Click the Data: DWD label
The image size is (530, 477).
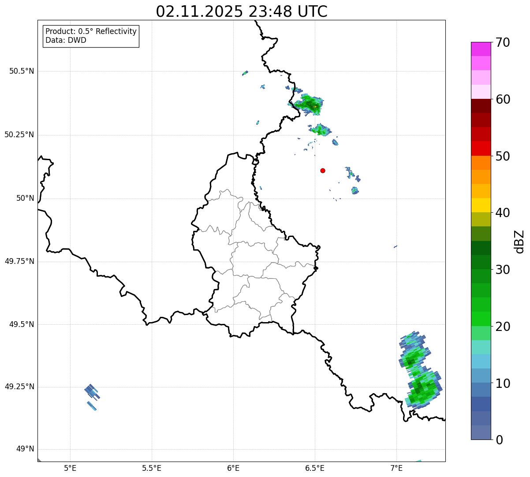(66, 41)
